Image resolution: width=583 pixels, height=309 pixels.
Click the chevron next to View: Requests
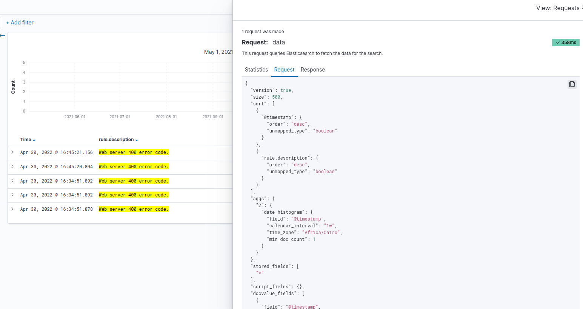[581, 8]
